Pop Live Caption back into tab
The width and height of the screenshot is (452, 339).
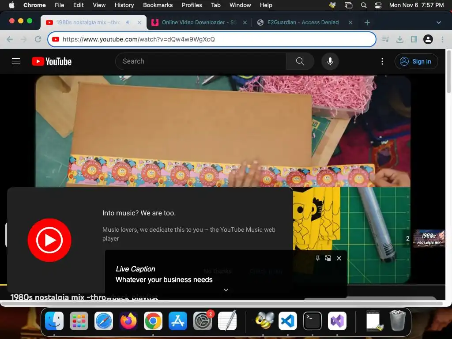(x=328, y=258)
